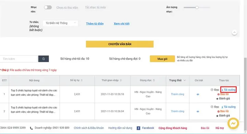View details eye icon for row 2
The image size is (247, 134).
pyautogui.click(x=198, y=111)
